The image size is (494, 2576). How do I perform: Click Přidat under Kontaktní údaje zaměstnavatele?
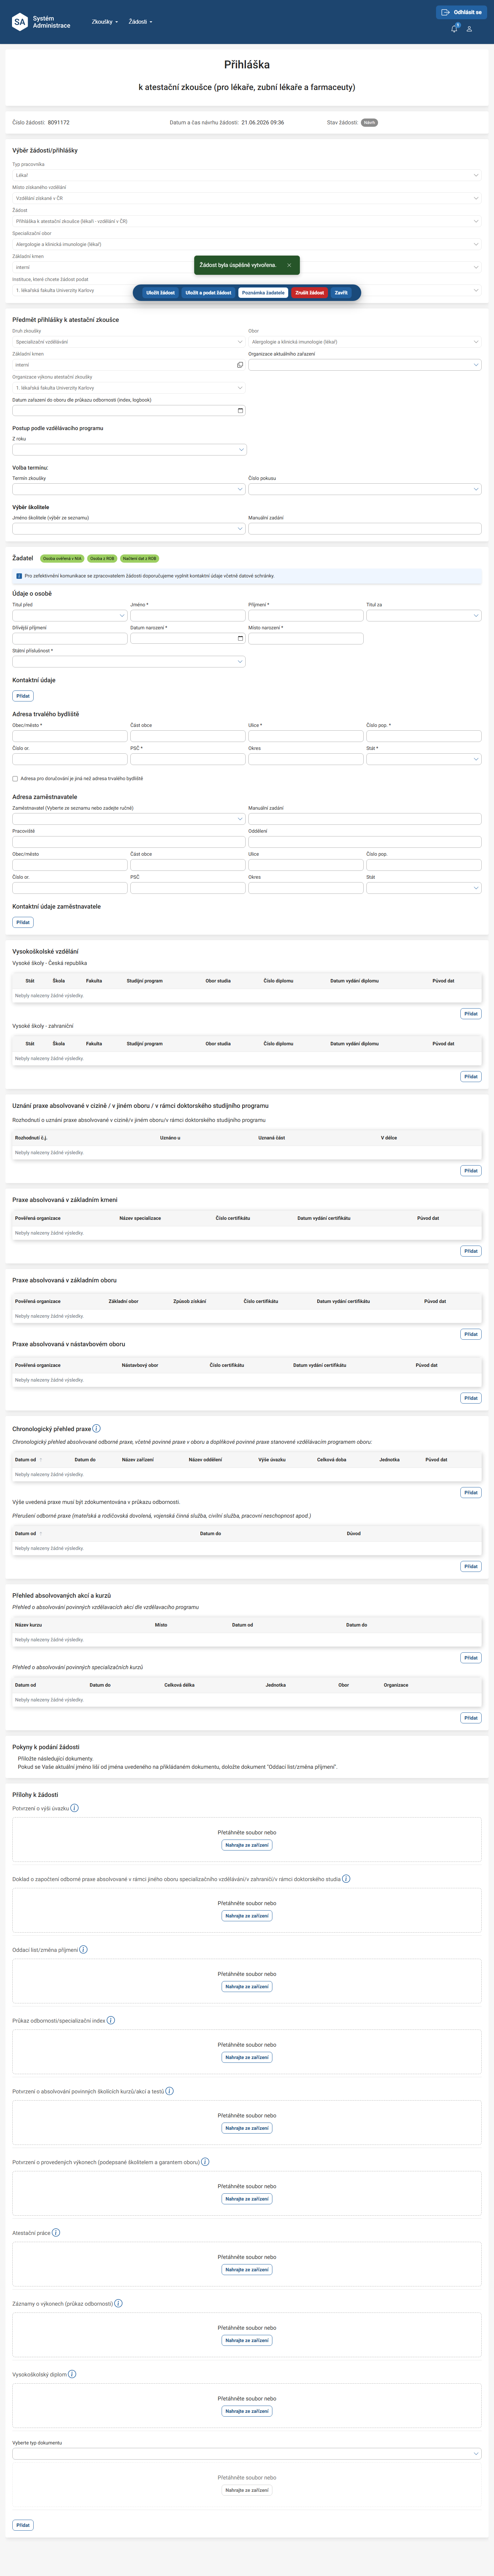tap(23, 922)
